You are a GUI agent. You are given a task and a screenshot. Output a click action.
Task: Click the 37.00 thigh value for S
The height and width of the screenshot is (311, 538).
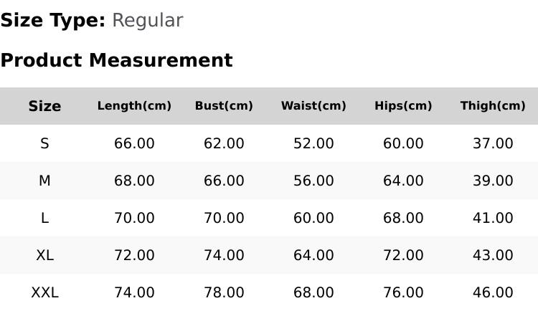[493, 143]
